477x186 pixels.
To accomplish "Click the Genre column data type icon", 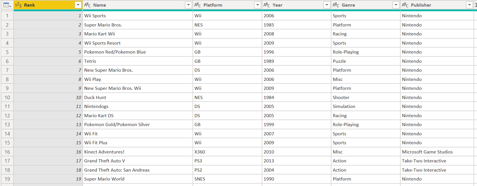I will tap(336, 5).
